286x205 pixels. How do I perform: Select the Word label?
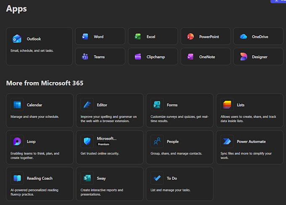click(x=98, y=37)
